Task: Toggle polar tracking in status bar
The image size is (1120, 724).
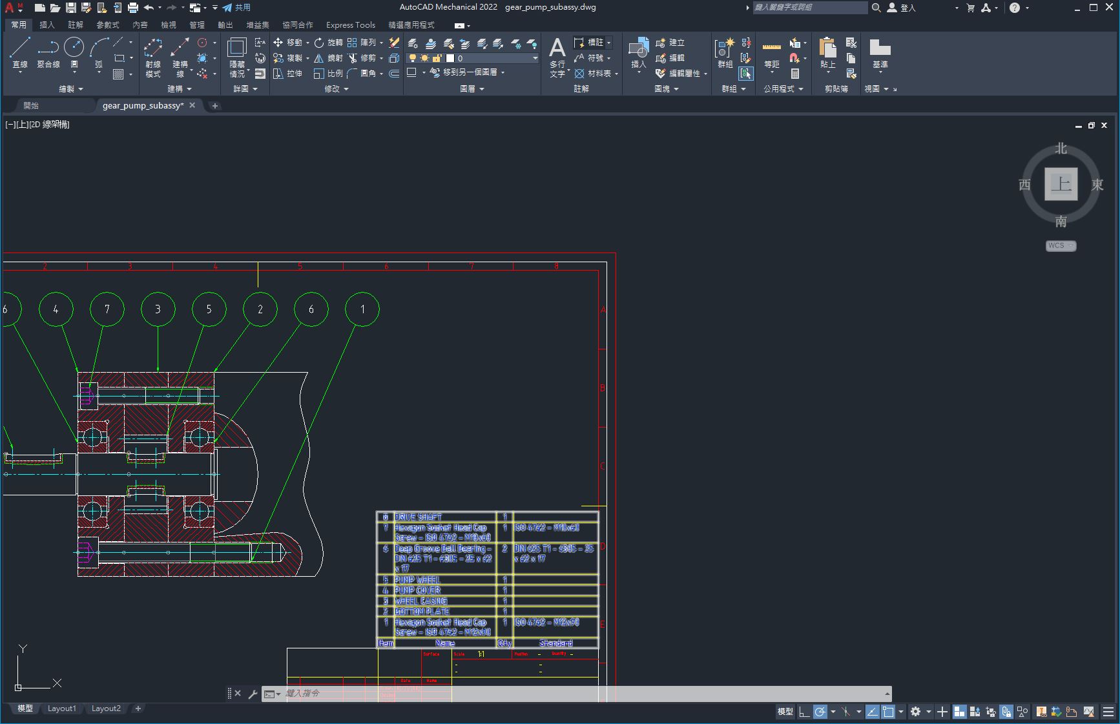Action: point(820,712)
